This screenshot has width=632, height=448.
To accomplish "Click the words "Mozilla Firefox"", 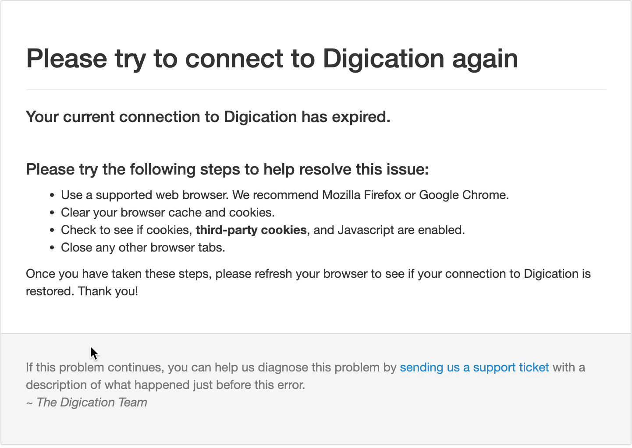I will pyautogui.click(x=362, y=195).
